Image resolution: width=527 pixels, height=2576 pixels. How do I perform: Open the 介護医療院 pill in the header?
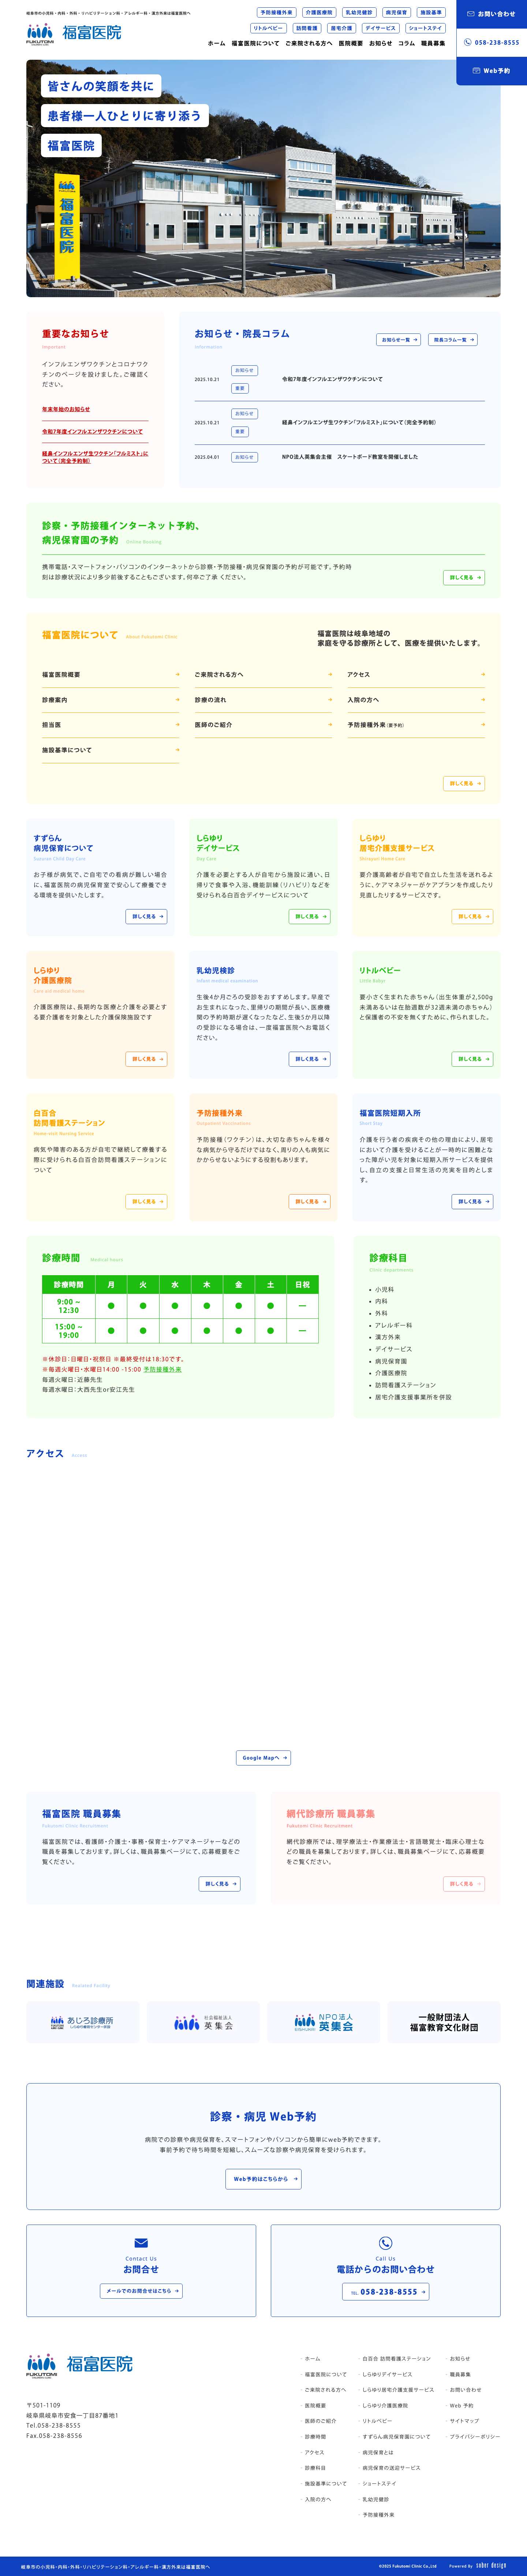[x=319, y=13]
